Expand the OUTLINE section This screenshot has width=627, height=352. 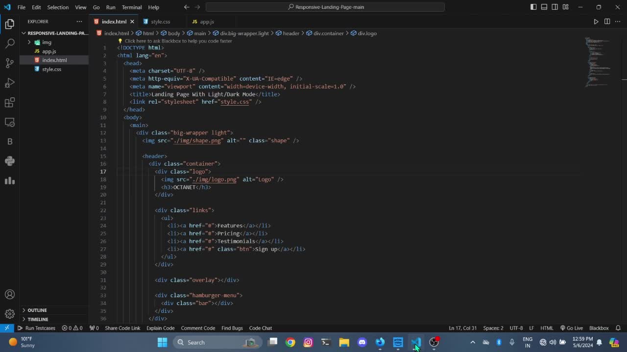(x=37, y=310)
